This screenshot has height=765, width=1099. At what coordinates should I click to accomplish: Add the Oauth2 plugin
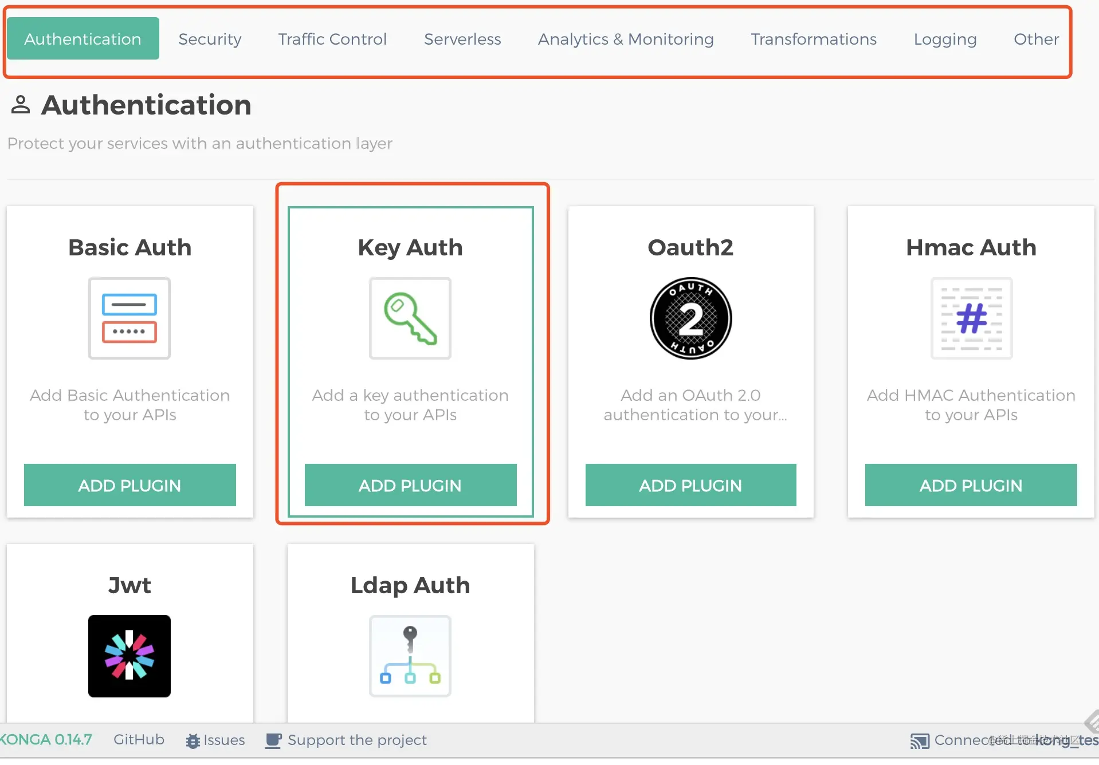pyautogui.click(x=691, y=485)
